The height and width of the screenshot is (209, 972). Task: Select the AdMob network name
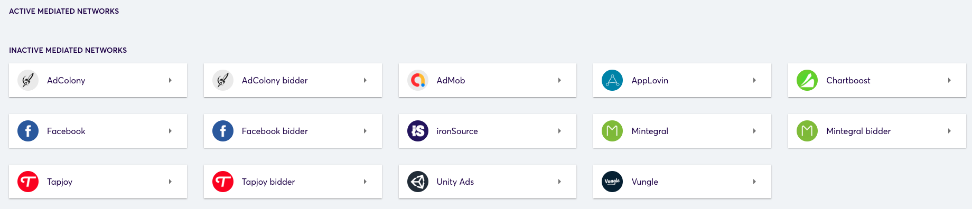(451, 80)
